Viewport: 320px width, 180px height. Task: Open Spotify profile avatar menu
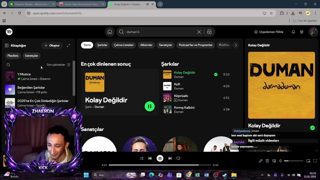coord(313,32)
